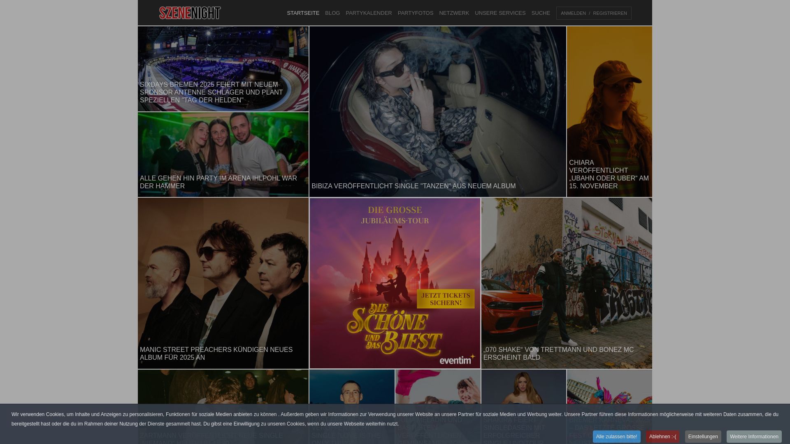
Task: Click the Anmelden link
Action: click(x=573, y=14)
